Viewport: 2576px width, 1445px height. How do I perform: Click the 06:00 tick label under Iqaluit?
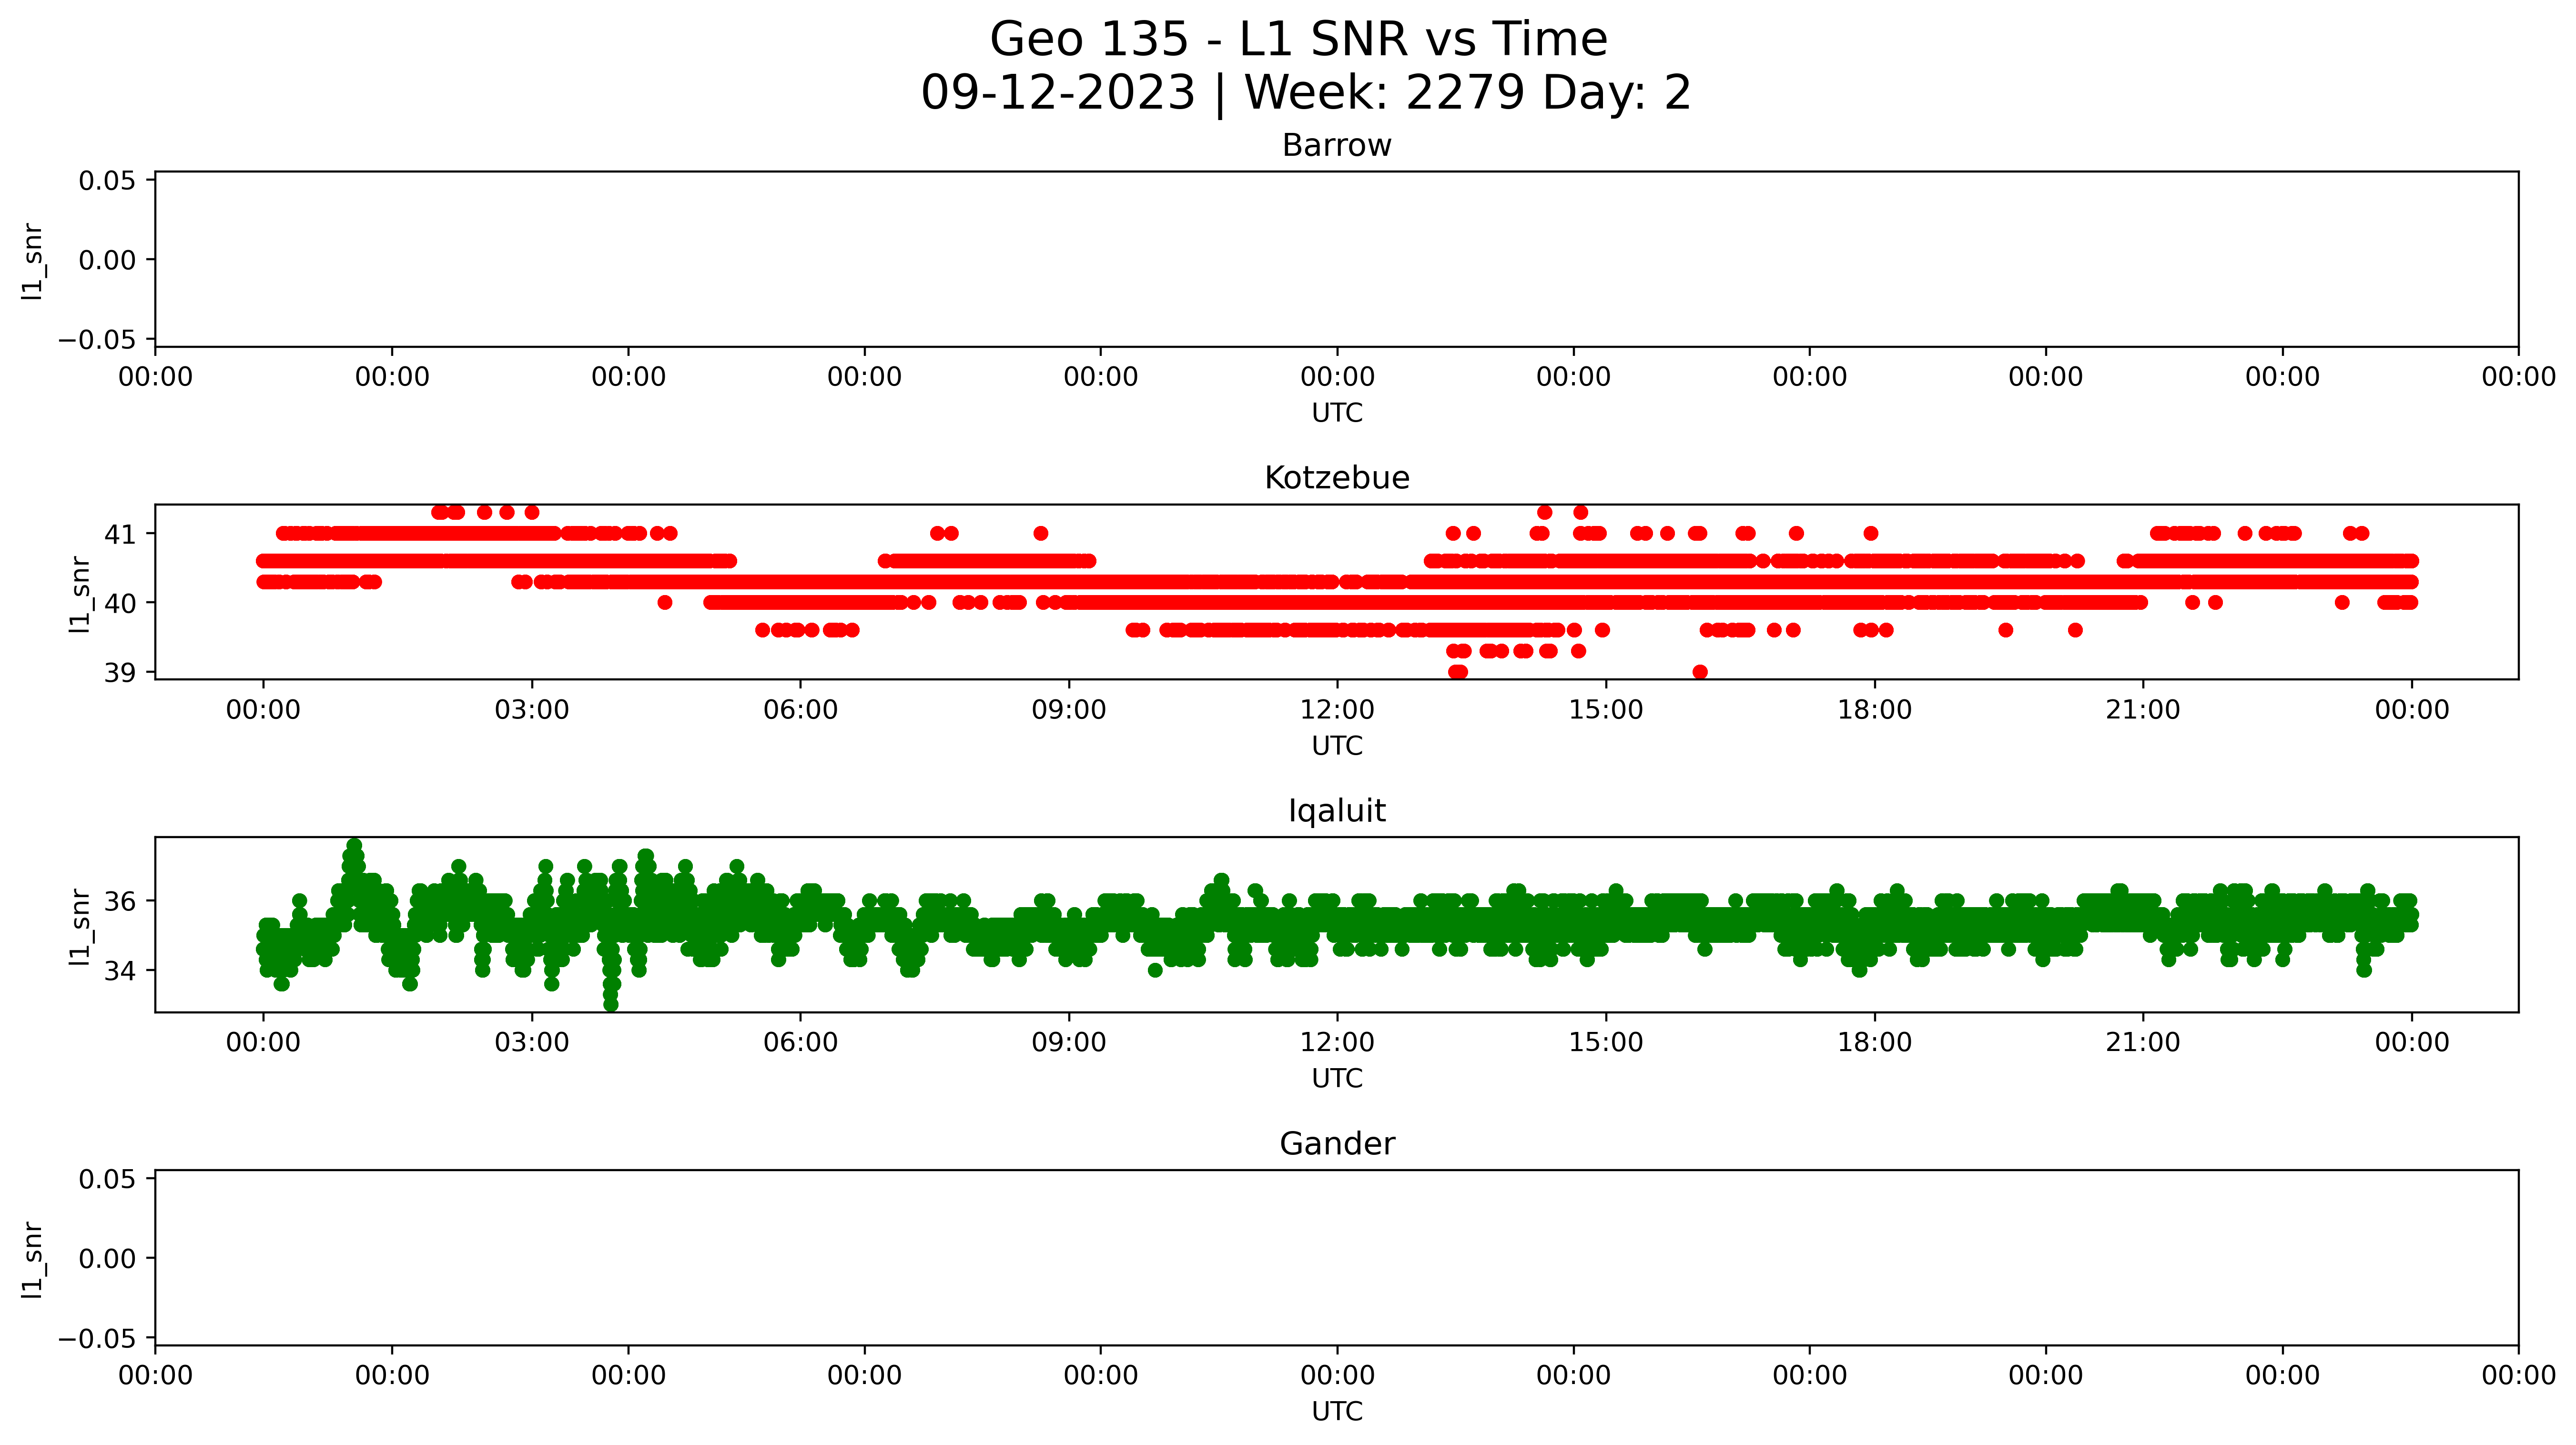pyautogui.click(x=800, y=1043)
